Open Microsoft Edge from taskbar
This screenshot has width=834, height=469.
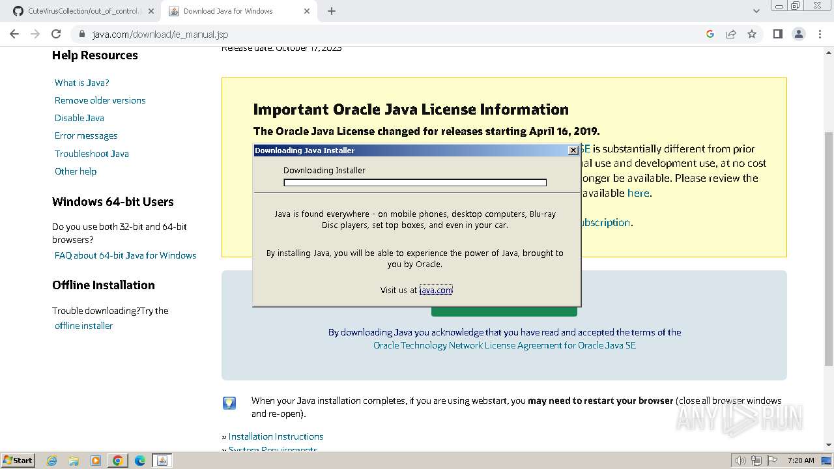(140, 461)
